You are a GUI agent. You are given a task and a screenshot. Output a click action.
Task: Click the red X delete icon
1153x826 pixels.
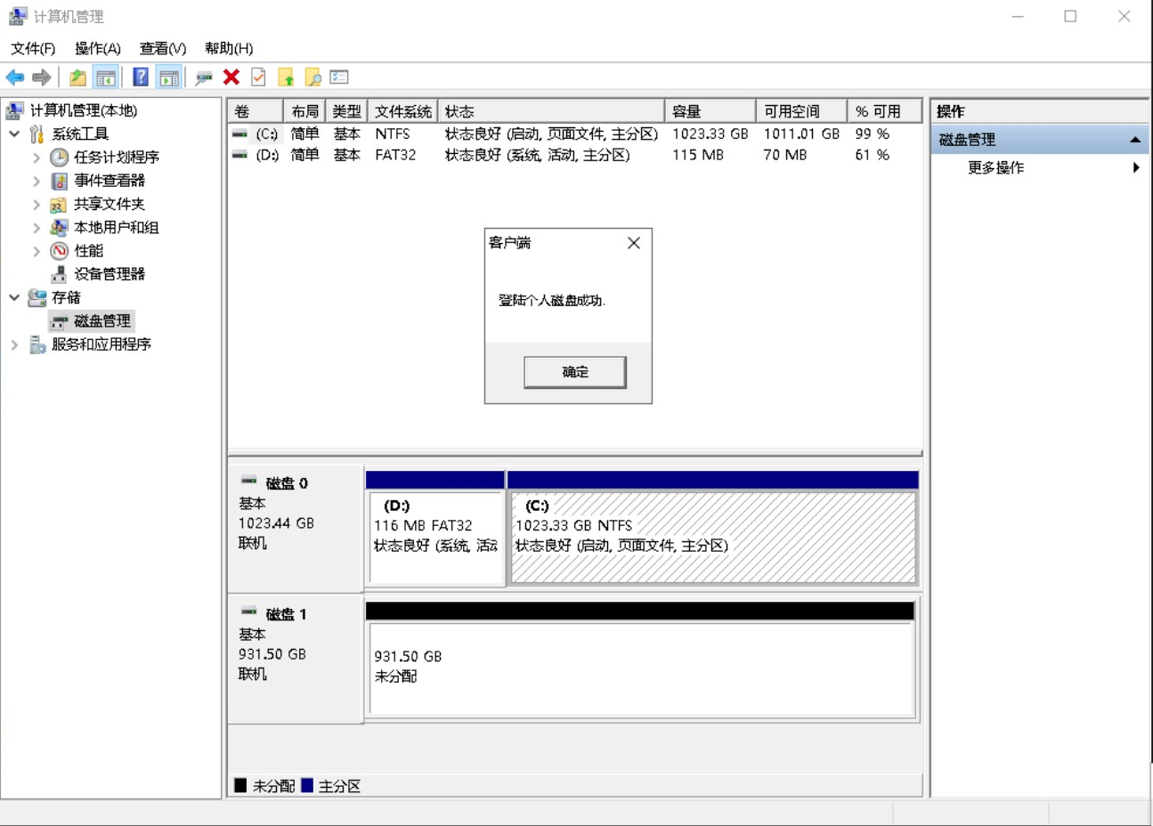click(x=231, y=77)
